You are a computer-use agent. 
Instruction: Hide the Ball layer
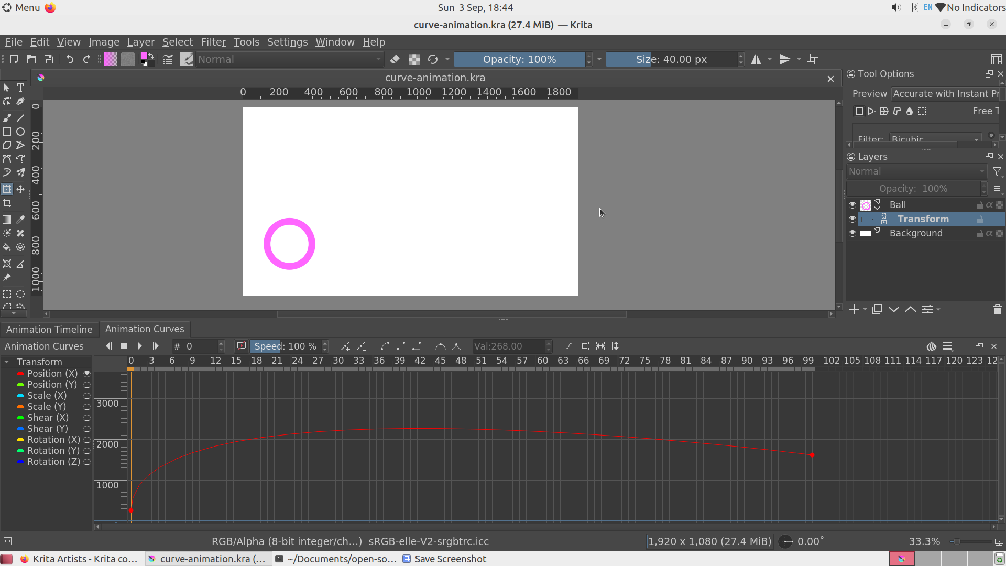[x=852, y=204]
